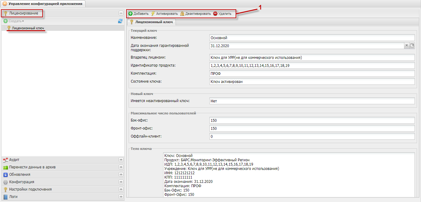Click the green Add (Добавить) icon

tap(130, 14)
